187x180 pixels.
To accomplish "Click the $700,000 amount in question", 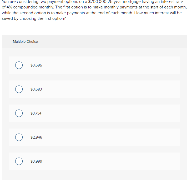I will (x=97, y=2).
